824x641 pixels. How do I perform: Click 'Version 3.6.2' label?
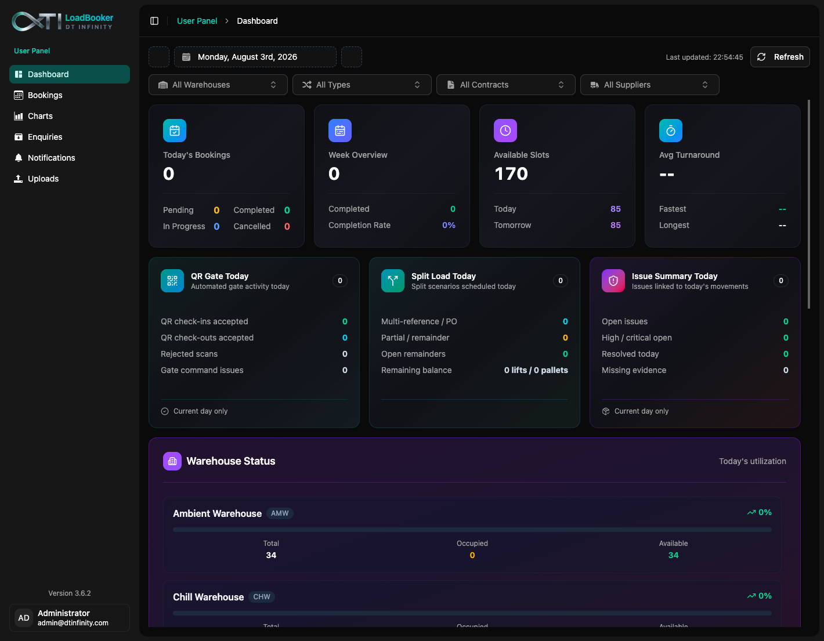coord(70,593)
